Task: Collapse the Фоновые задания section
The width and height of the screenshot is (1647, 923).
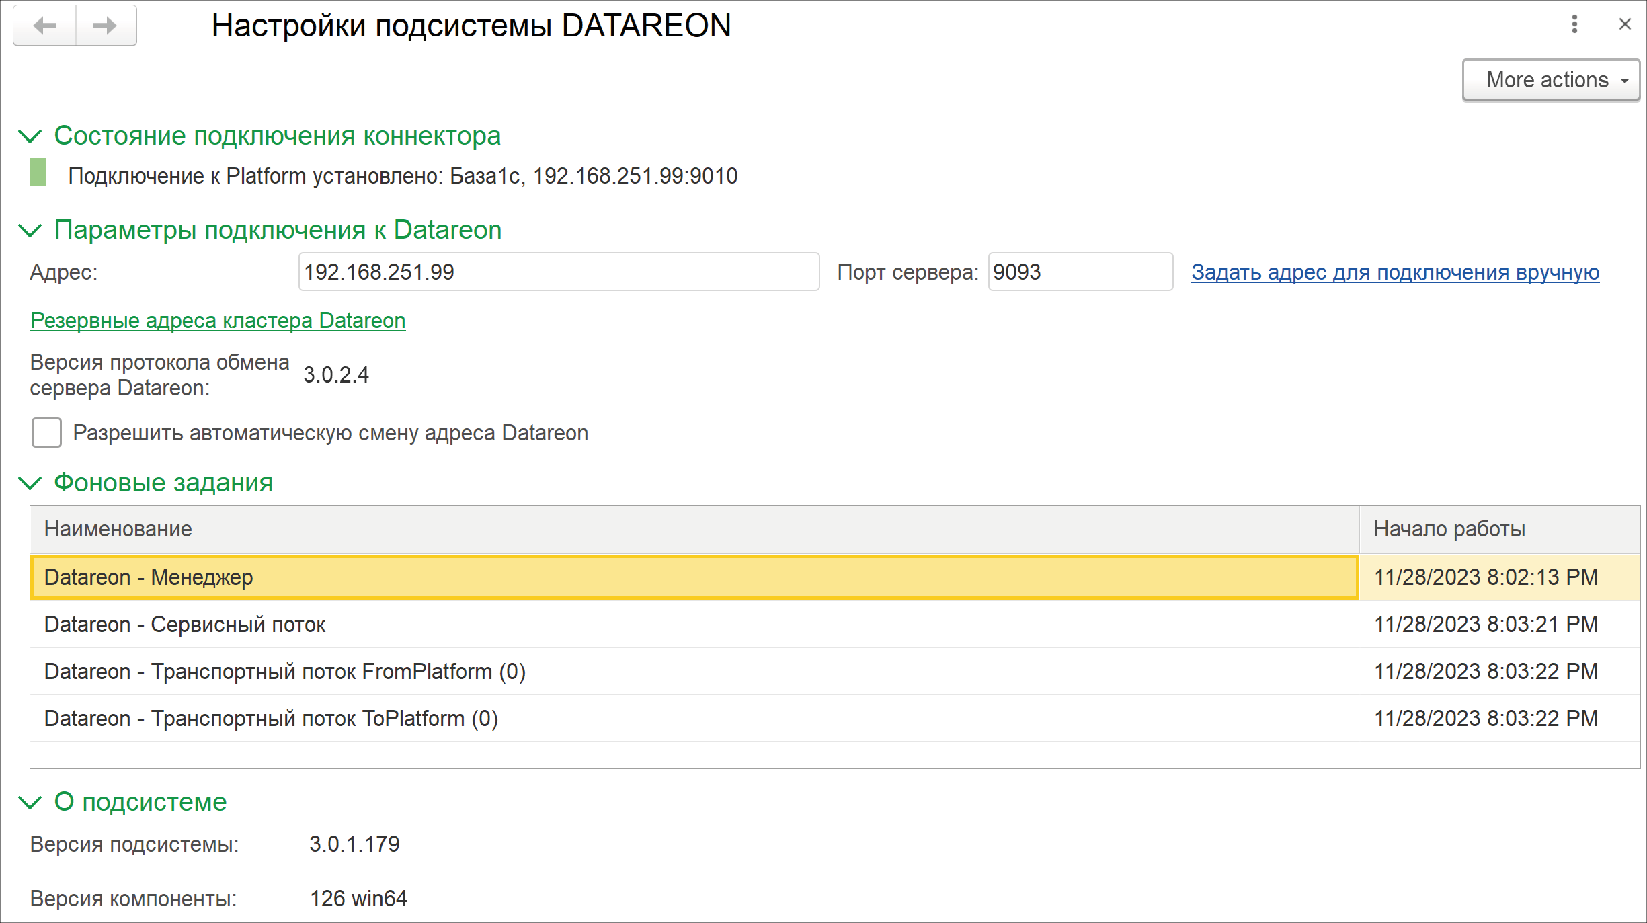Action: coord(30,483)
